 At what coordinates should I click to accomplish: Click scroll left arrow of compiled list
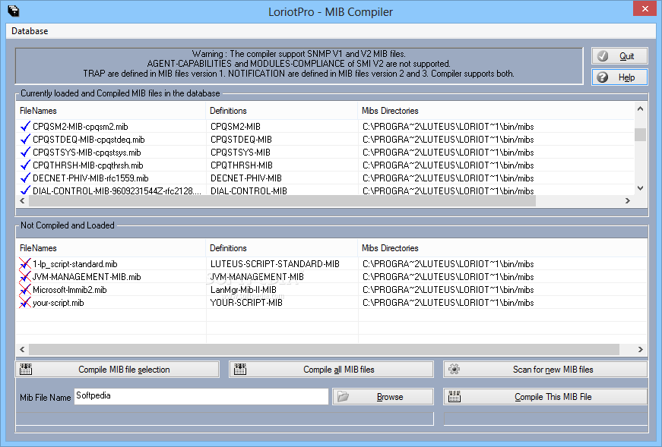coord(22,201)
